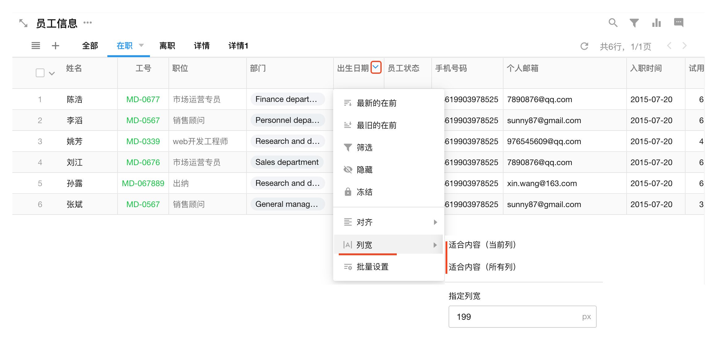
Task: Open the more options dots after 员工信息
Action: 88,23
